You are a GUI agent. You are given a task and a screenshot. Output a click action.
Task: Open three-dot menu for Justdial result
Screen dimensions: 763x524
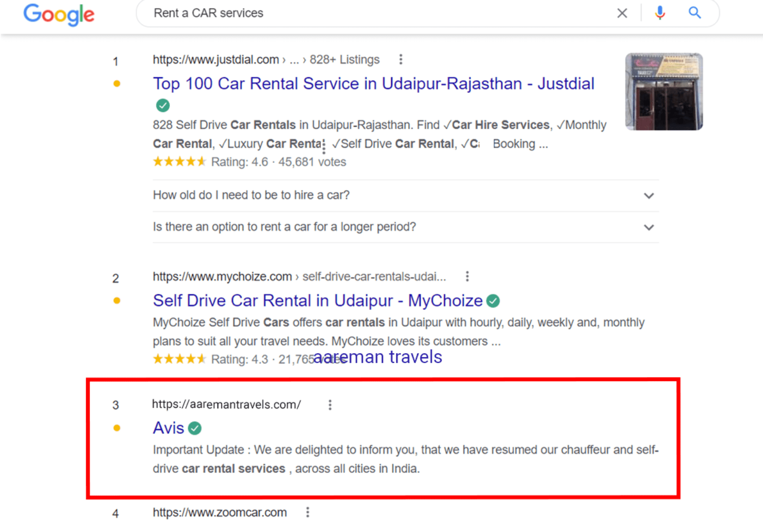(x=401, y=60)
